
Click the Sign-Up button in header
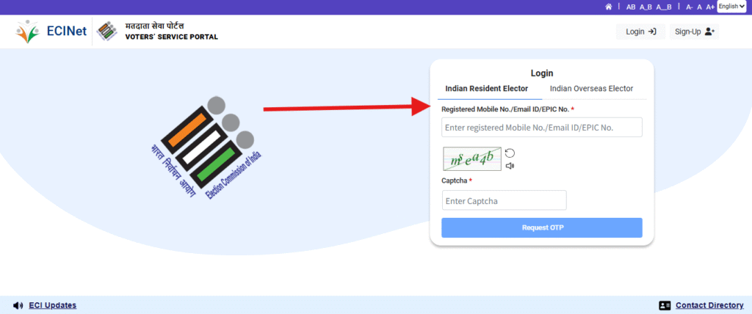click(694, 32)
